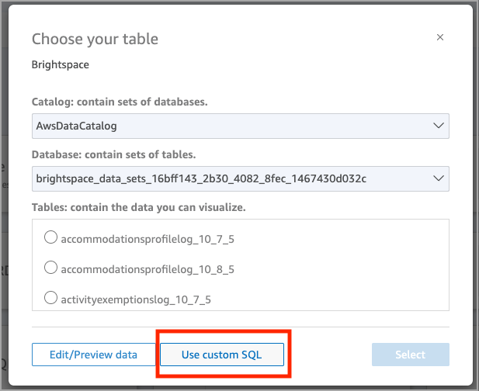
Task: Close the Choose your table dialog
Action: coord(440,37)
